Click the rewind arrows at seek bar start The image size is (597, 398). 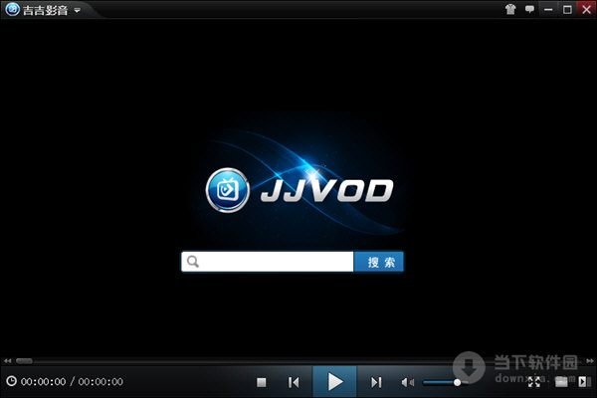[8, 360]
